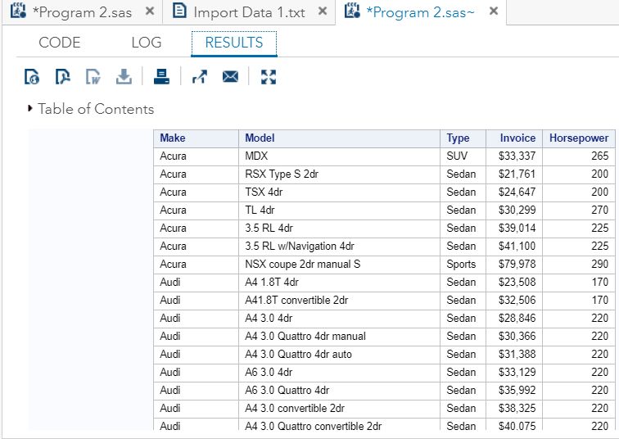
Task: Select A6 3.0 Quattro 4dr cell
Action: (339, 391)
